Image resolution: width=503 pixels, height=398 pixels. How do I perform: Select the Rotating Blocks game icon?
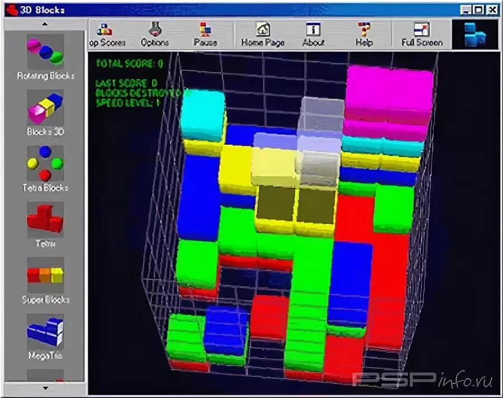pos(45,52)
